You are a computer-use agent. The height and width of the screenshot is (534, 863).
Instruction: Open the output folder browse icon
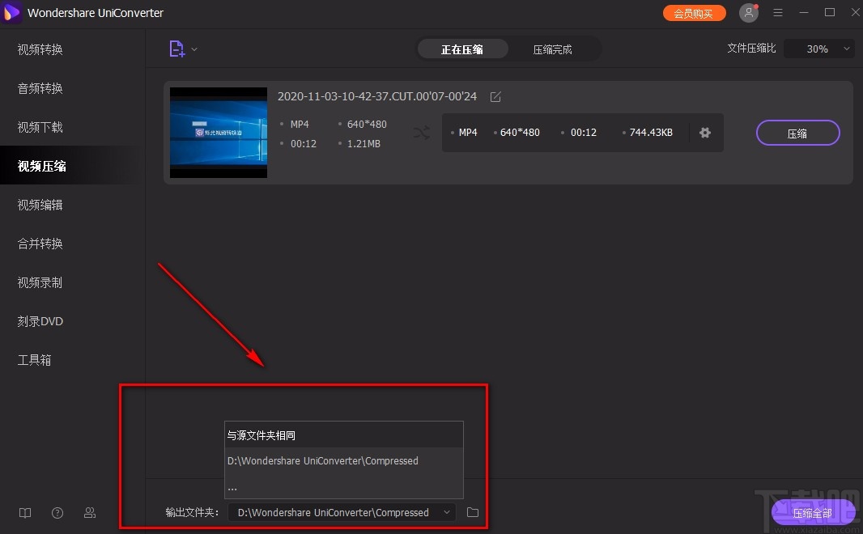[x=473, y=512]
